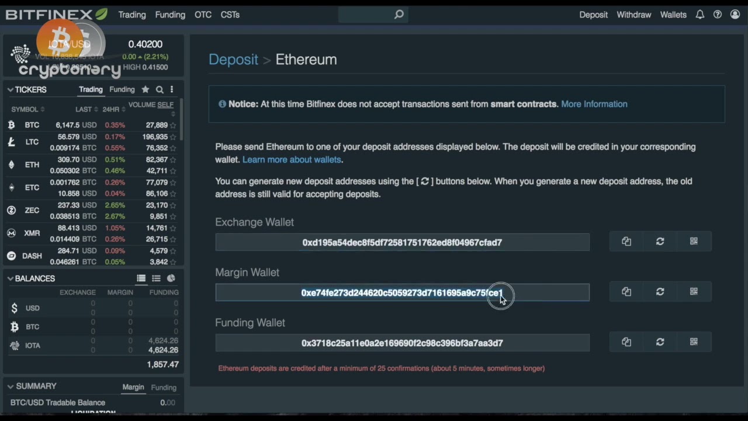
Task: Favorite the ETC 10.858 USD ticker
Action: [173, 194]
